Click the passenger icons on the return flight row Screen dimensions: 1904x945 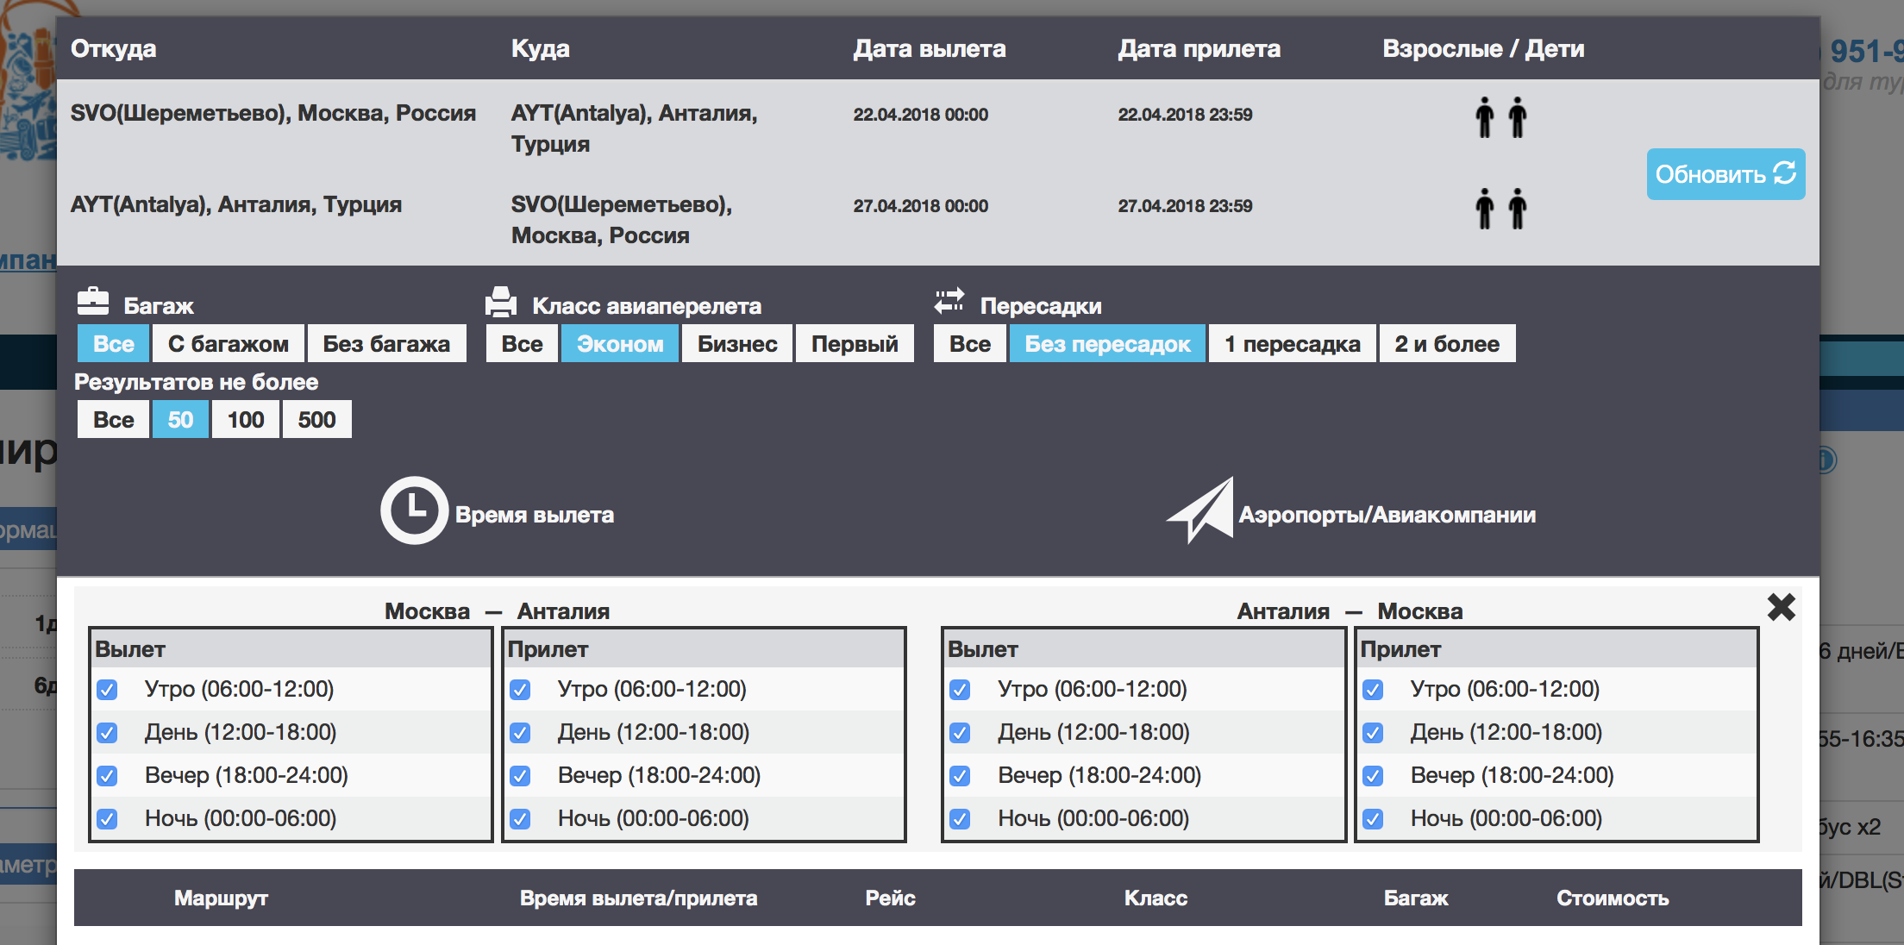point(1500,209)
